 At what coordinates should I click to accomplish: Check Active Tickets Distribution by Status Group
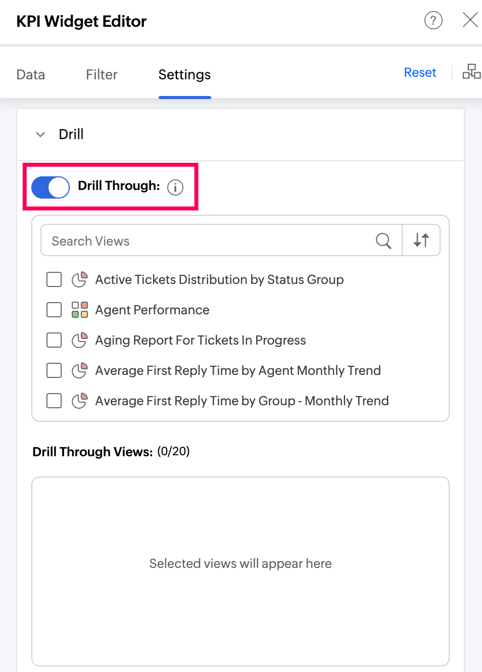click(54, 279)
